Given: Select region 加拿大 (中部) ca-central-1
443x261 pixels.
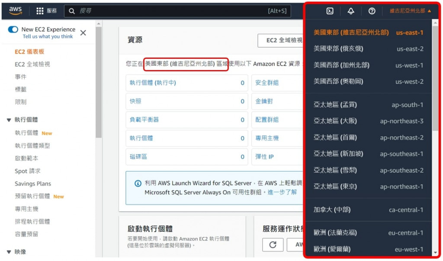Looking at the screenshot, I should click(x=369, y=210).
